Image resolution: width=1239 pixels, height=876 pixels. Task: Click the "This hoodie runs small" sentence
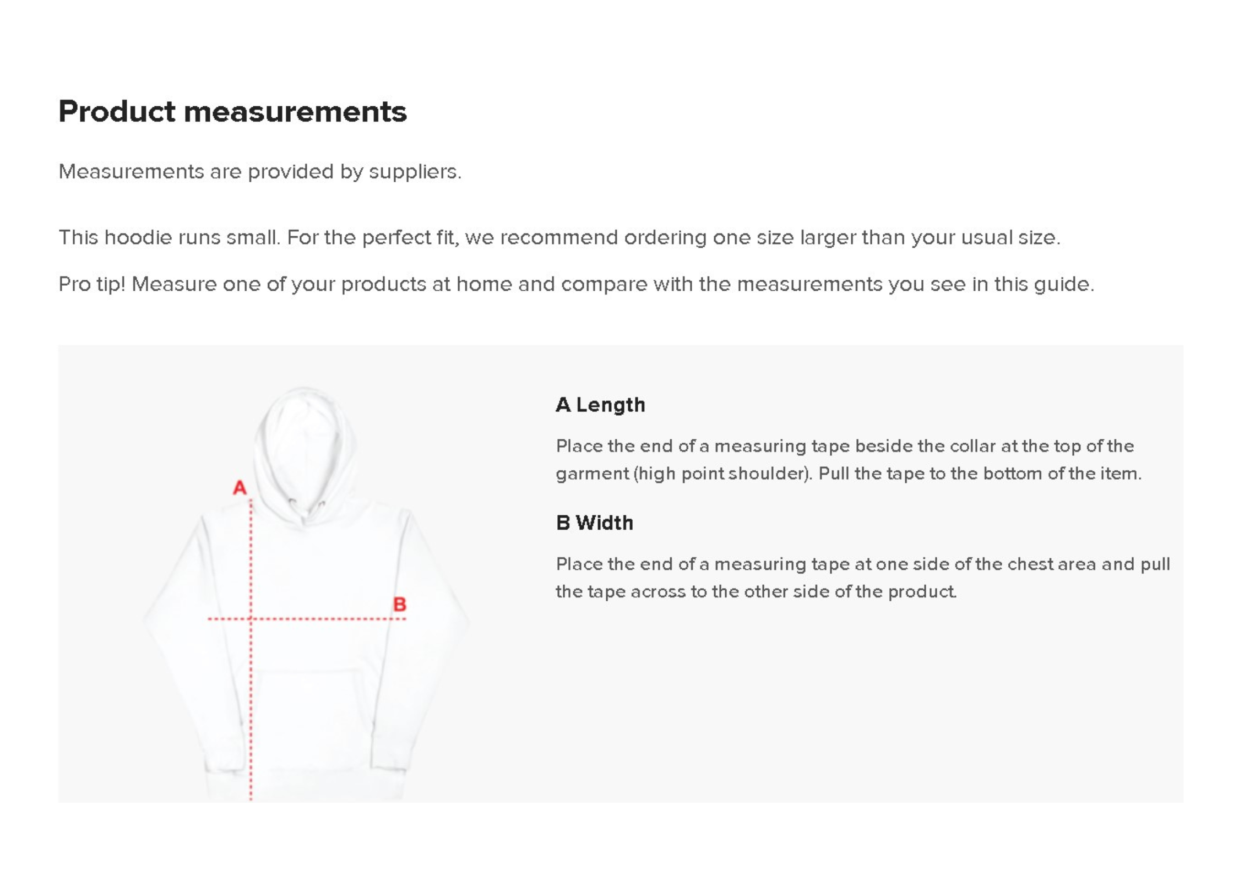pyautogui.click(x=559, y=237)
